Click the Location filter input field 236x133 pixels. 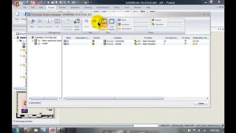click(140, 24)
